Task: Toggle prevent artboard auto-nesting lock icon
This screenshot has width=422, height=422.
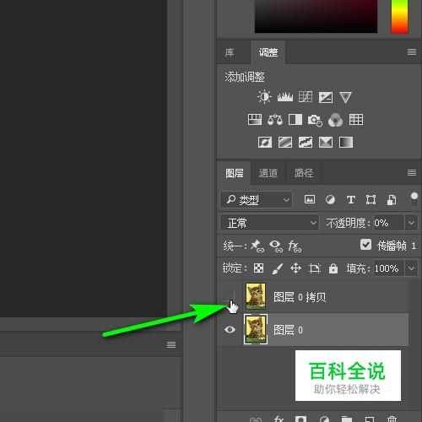Action: [x=315, y=268]
